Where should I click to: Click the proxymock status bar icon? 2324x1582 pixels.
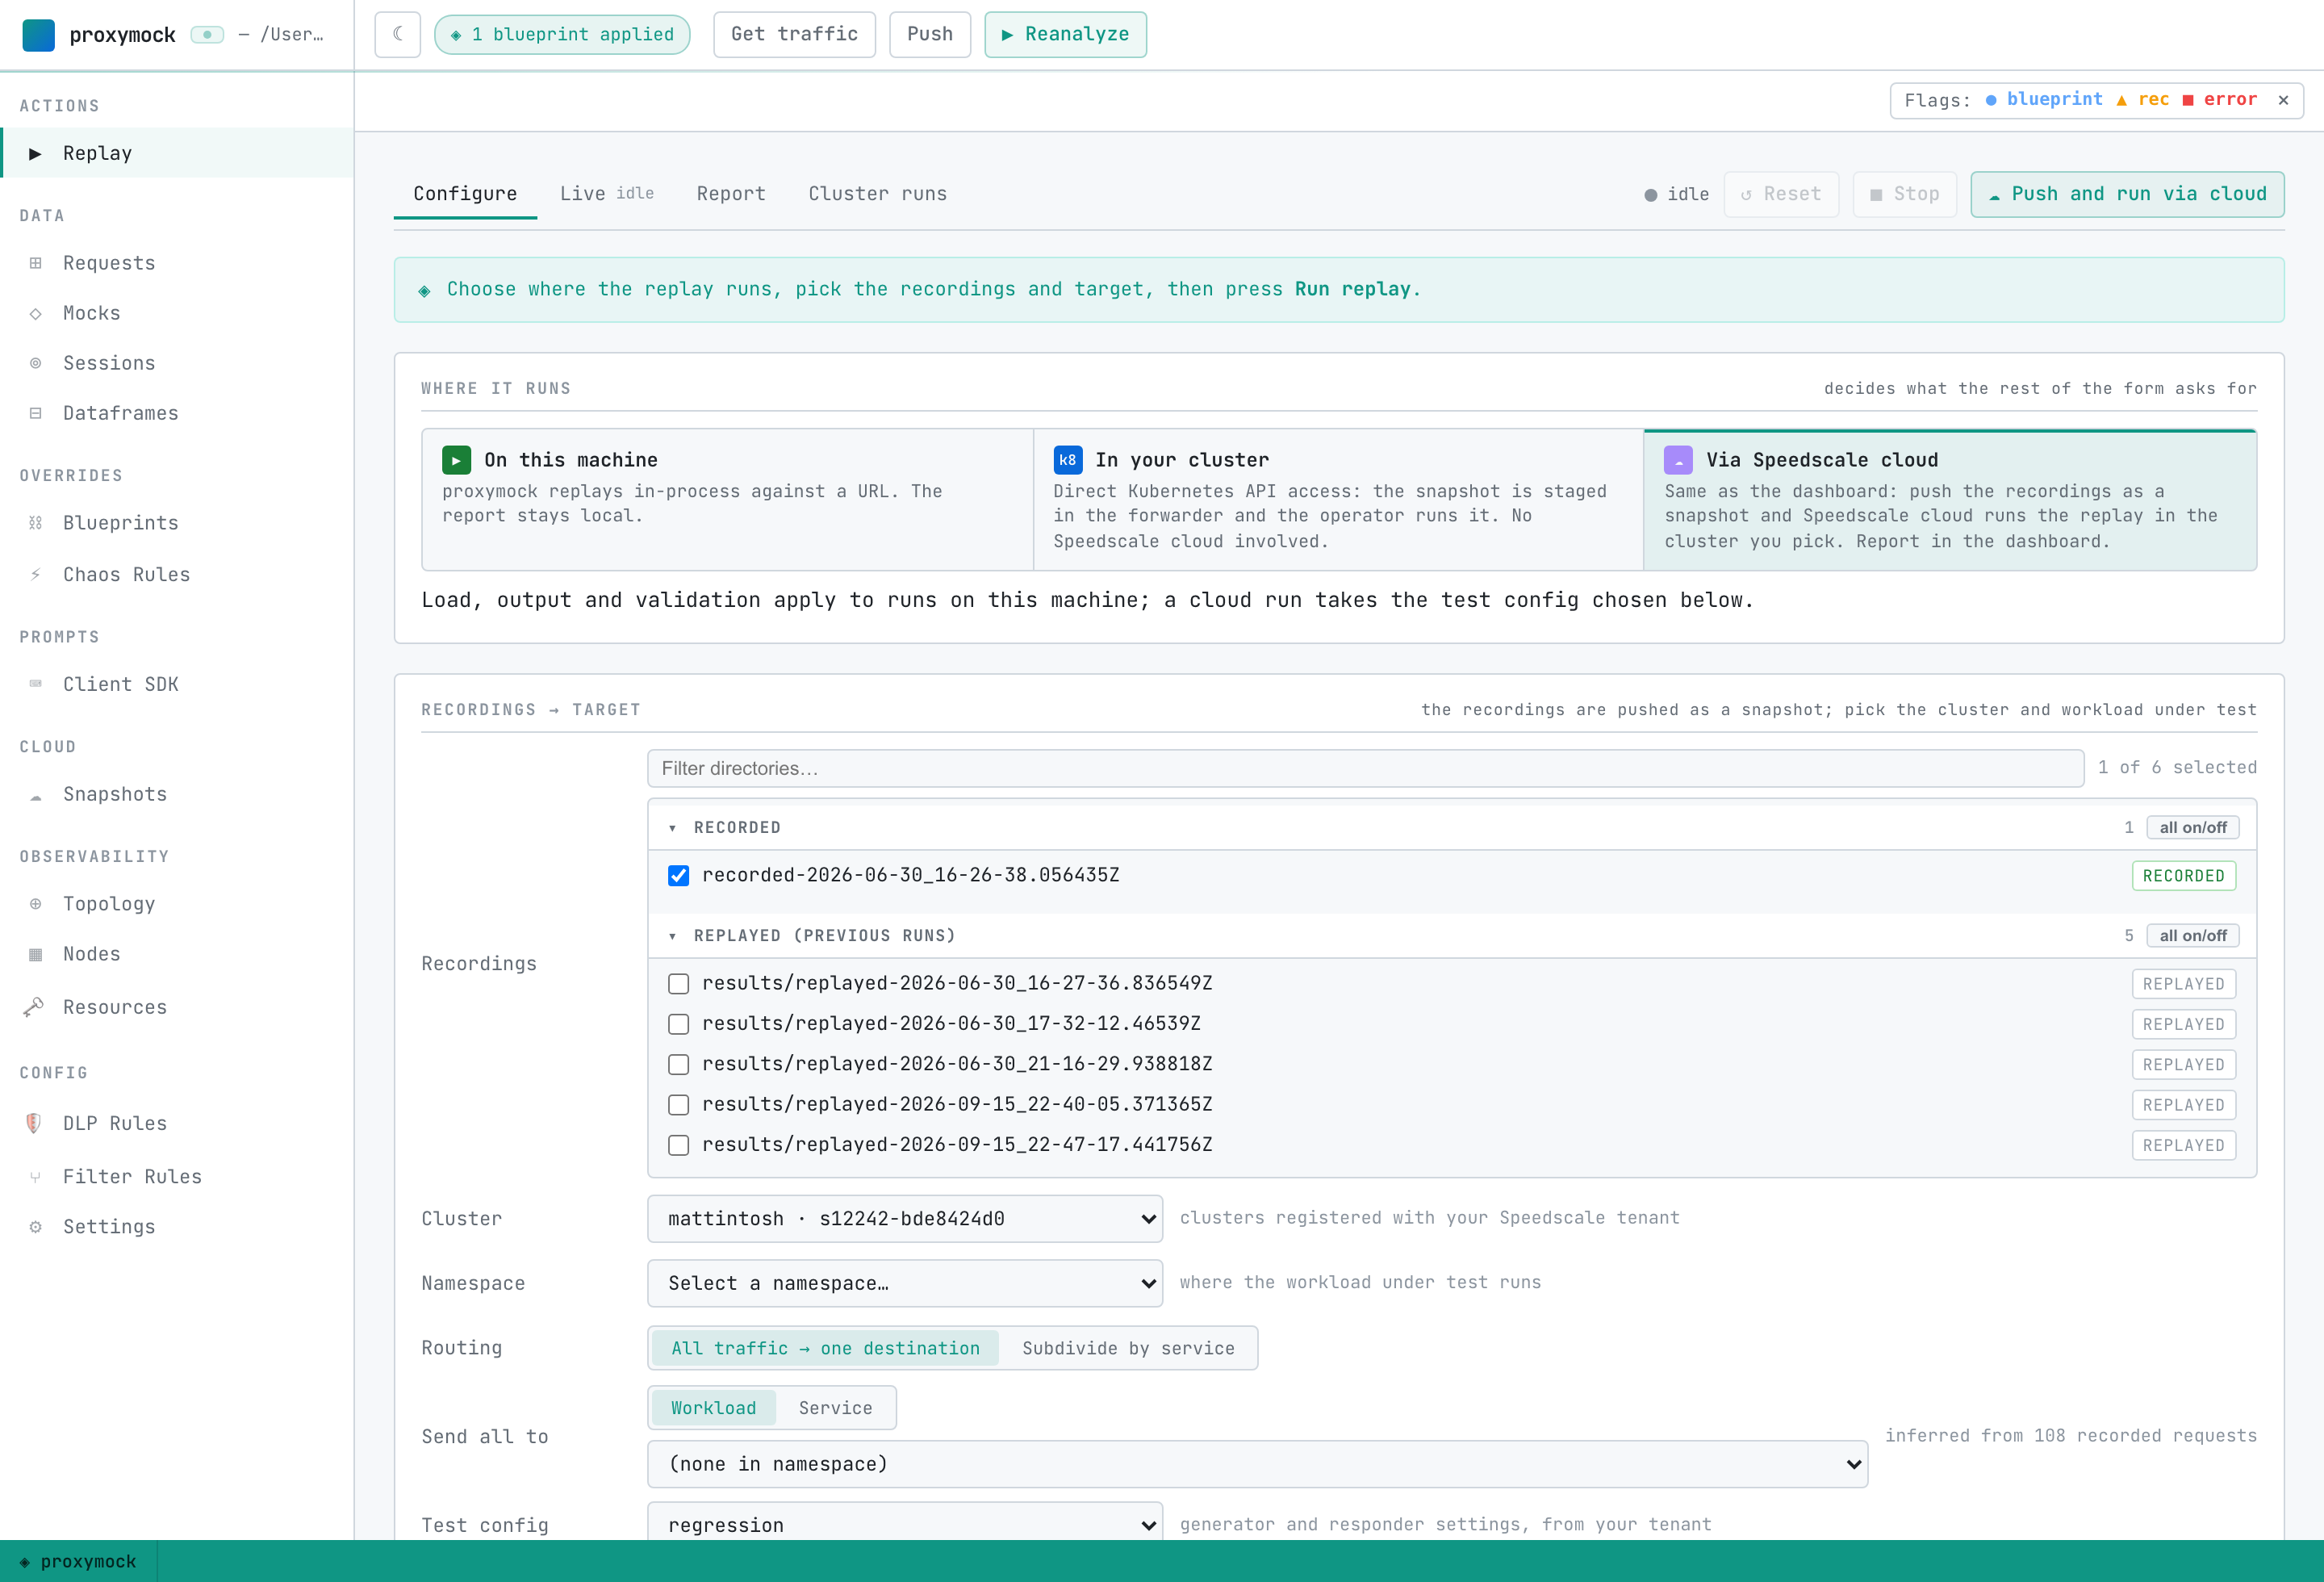tap(25, 1562)
